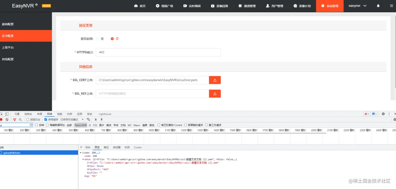
Task: Tick the 有已拦截的 Cookie checkbox
Action: (x=159, y=125)
